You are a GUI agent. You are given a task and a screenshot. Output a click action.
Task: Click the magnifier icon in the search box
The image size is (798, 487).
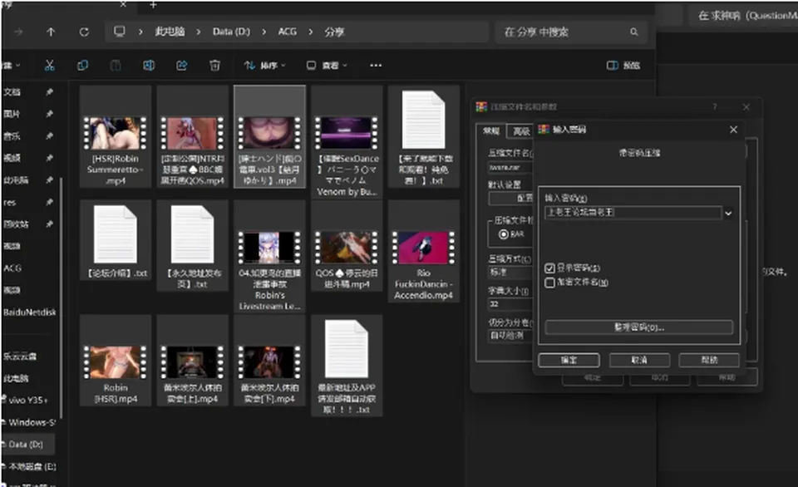click(633, 32)
